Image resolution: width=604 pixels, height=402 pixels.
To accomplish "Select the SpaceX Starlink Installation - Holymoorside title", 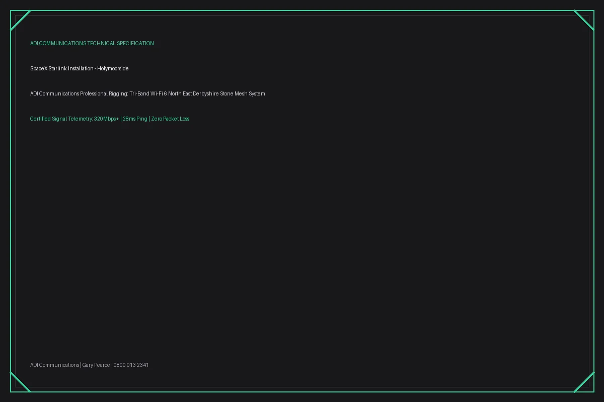I will (x=79, y=68).
